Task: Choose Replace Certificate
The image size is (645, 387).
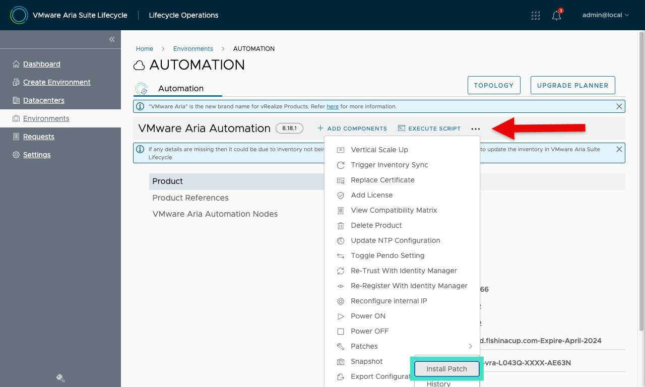Action: coord(402,180)
